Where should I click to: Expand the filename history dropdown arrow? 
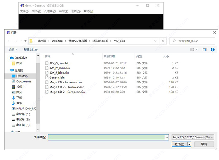167,137
